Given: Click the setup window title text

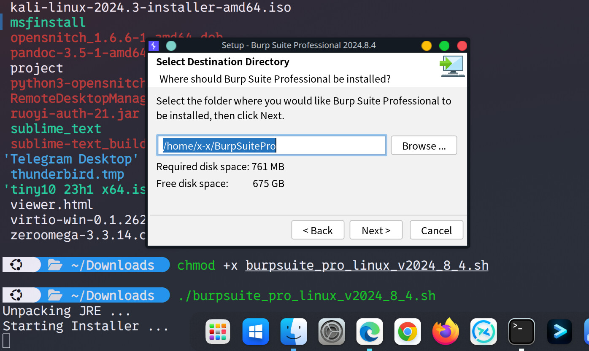Looking at the screenshot, I should 299,45.
